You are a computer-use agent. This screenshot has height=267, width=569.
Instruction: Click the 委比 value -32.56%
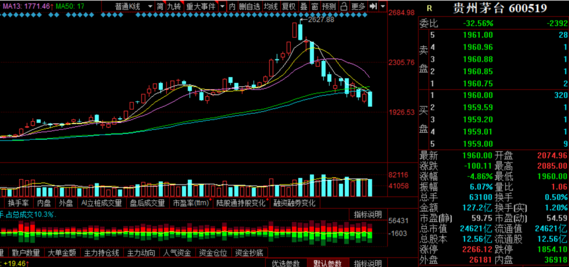coord(478,23)
